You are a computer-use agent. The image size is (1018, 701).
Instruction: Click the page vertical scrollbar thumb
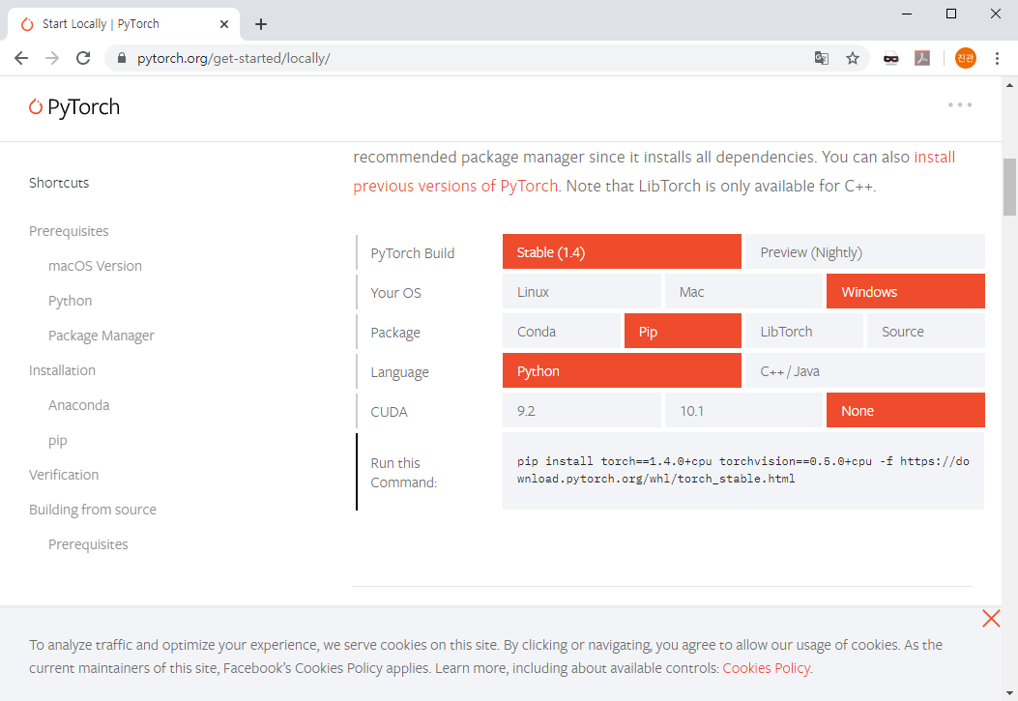click(1009, 186)
